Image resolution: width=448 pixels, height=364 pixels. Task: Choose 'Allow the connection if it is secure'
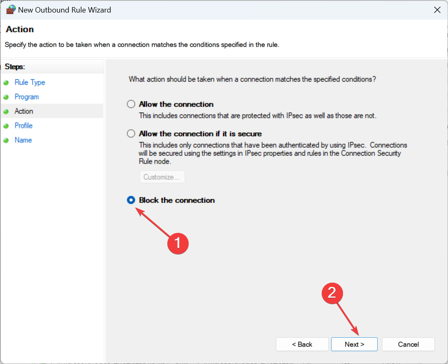[131, 134]
